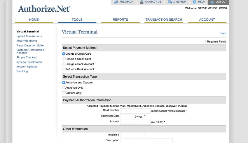Click HELP text in top bar
Image resolution: width=248 pixels, height=143 pixels.
click(201, 2)
